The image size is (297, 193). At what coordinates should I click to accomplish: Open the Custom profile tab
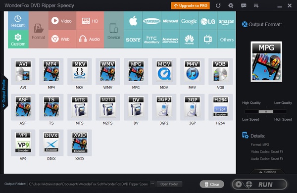[18, 40]
